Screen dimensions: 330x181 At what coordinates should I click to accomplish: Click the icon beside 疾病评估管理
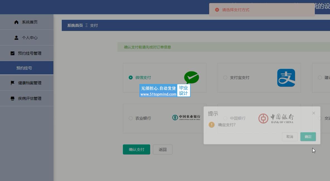(13, 98)
